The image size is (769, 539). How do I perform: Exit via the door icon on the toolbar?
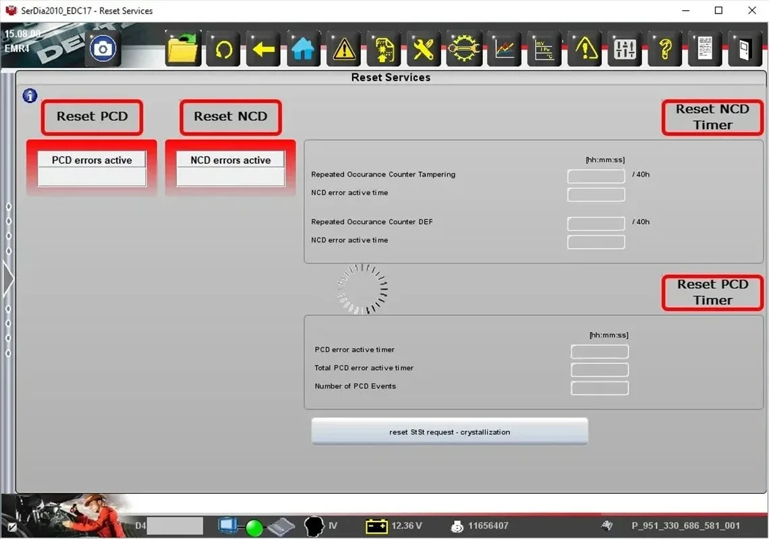click(x=745, y=48)
